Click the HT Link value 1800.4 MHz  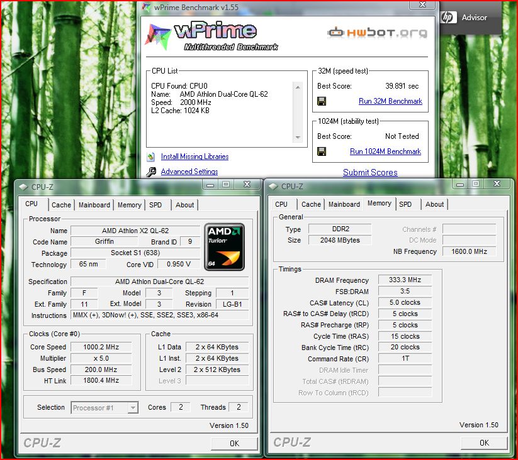(x=101, y=381)
